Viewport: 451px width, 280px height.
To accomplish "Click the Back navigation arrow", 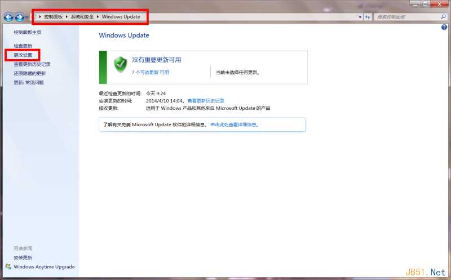I will click(8, 17).
